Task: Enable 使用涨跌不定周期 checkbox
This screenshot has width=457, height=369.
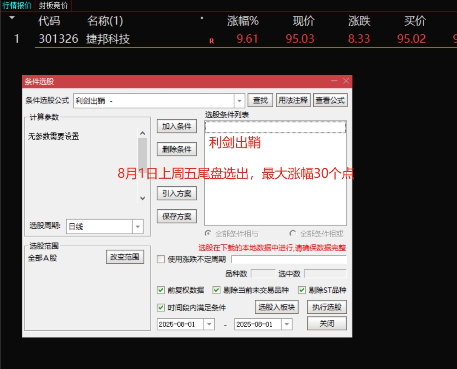Action: tap(161, 259)
